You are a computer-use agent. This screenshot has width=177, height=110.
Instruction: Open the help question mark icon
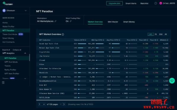click(x=156, y=3)
